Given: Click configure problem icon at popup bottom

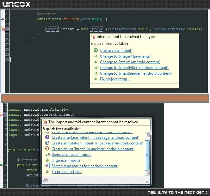Looking at the screenshot, I should pyautogui.click(x=46, y=180).
